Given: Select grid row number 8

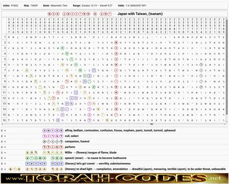Looking at the screenshot, I should click(5, 76).
